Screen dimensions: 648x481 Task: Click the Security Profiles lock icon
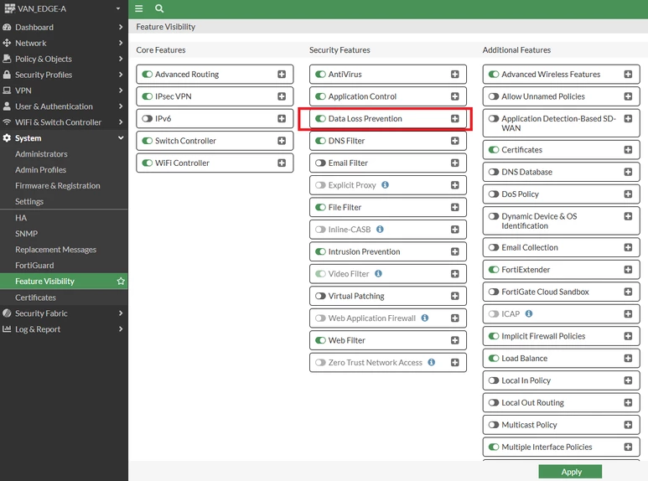(x=7, y=75)
